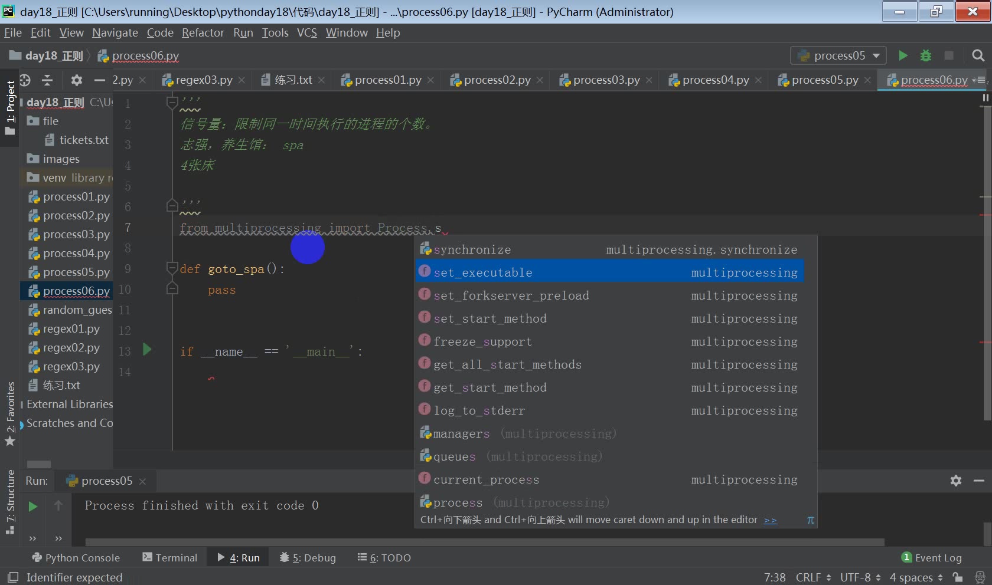Open the Refactor menu
Screen dimensions: 992x585
203,33
